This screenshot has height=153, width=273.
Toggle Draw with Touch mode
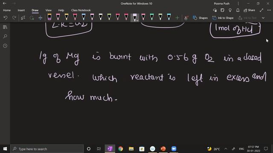point(186,18)
